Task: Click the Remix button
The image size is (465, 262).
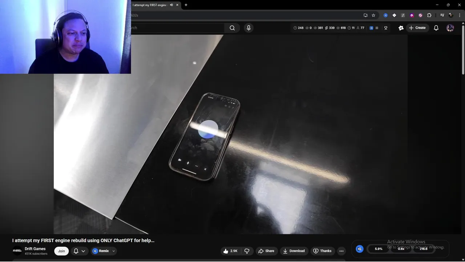Action: coord(101,251)
